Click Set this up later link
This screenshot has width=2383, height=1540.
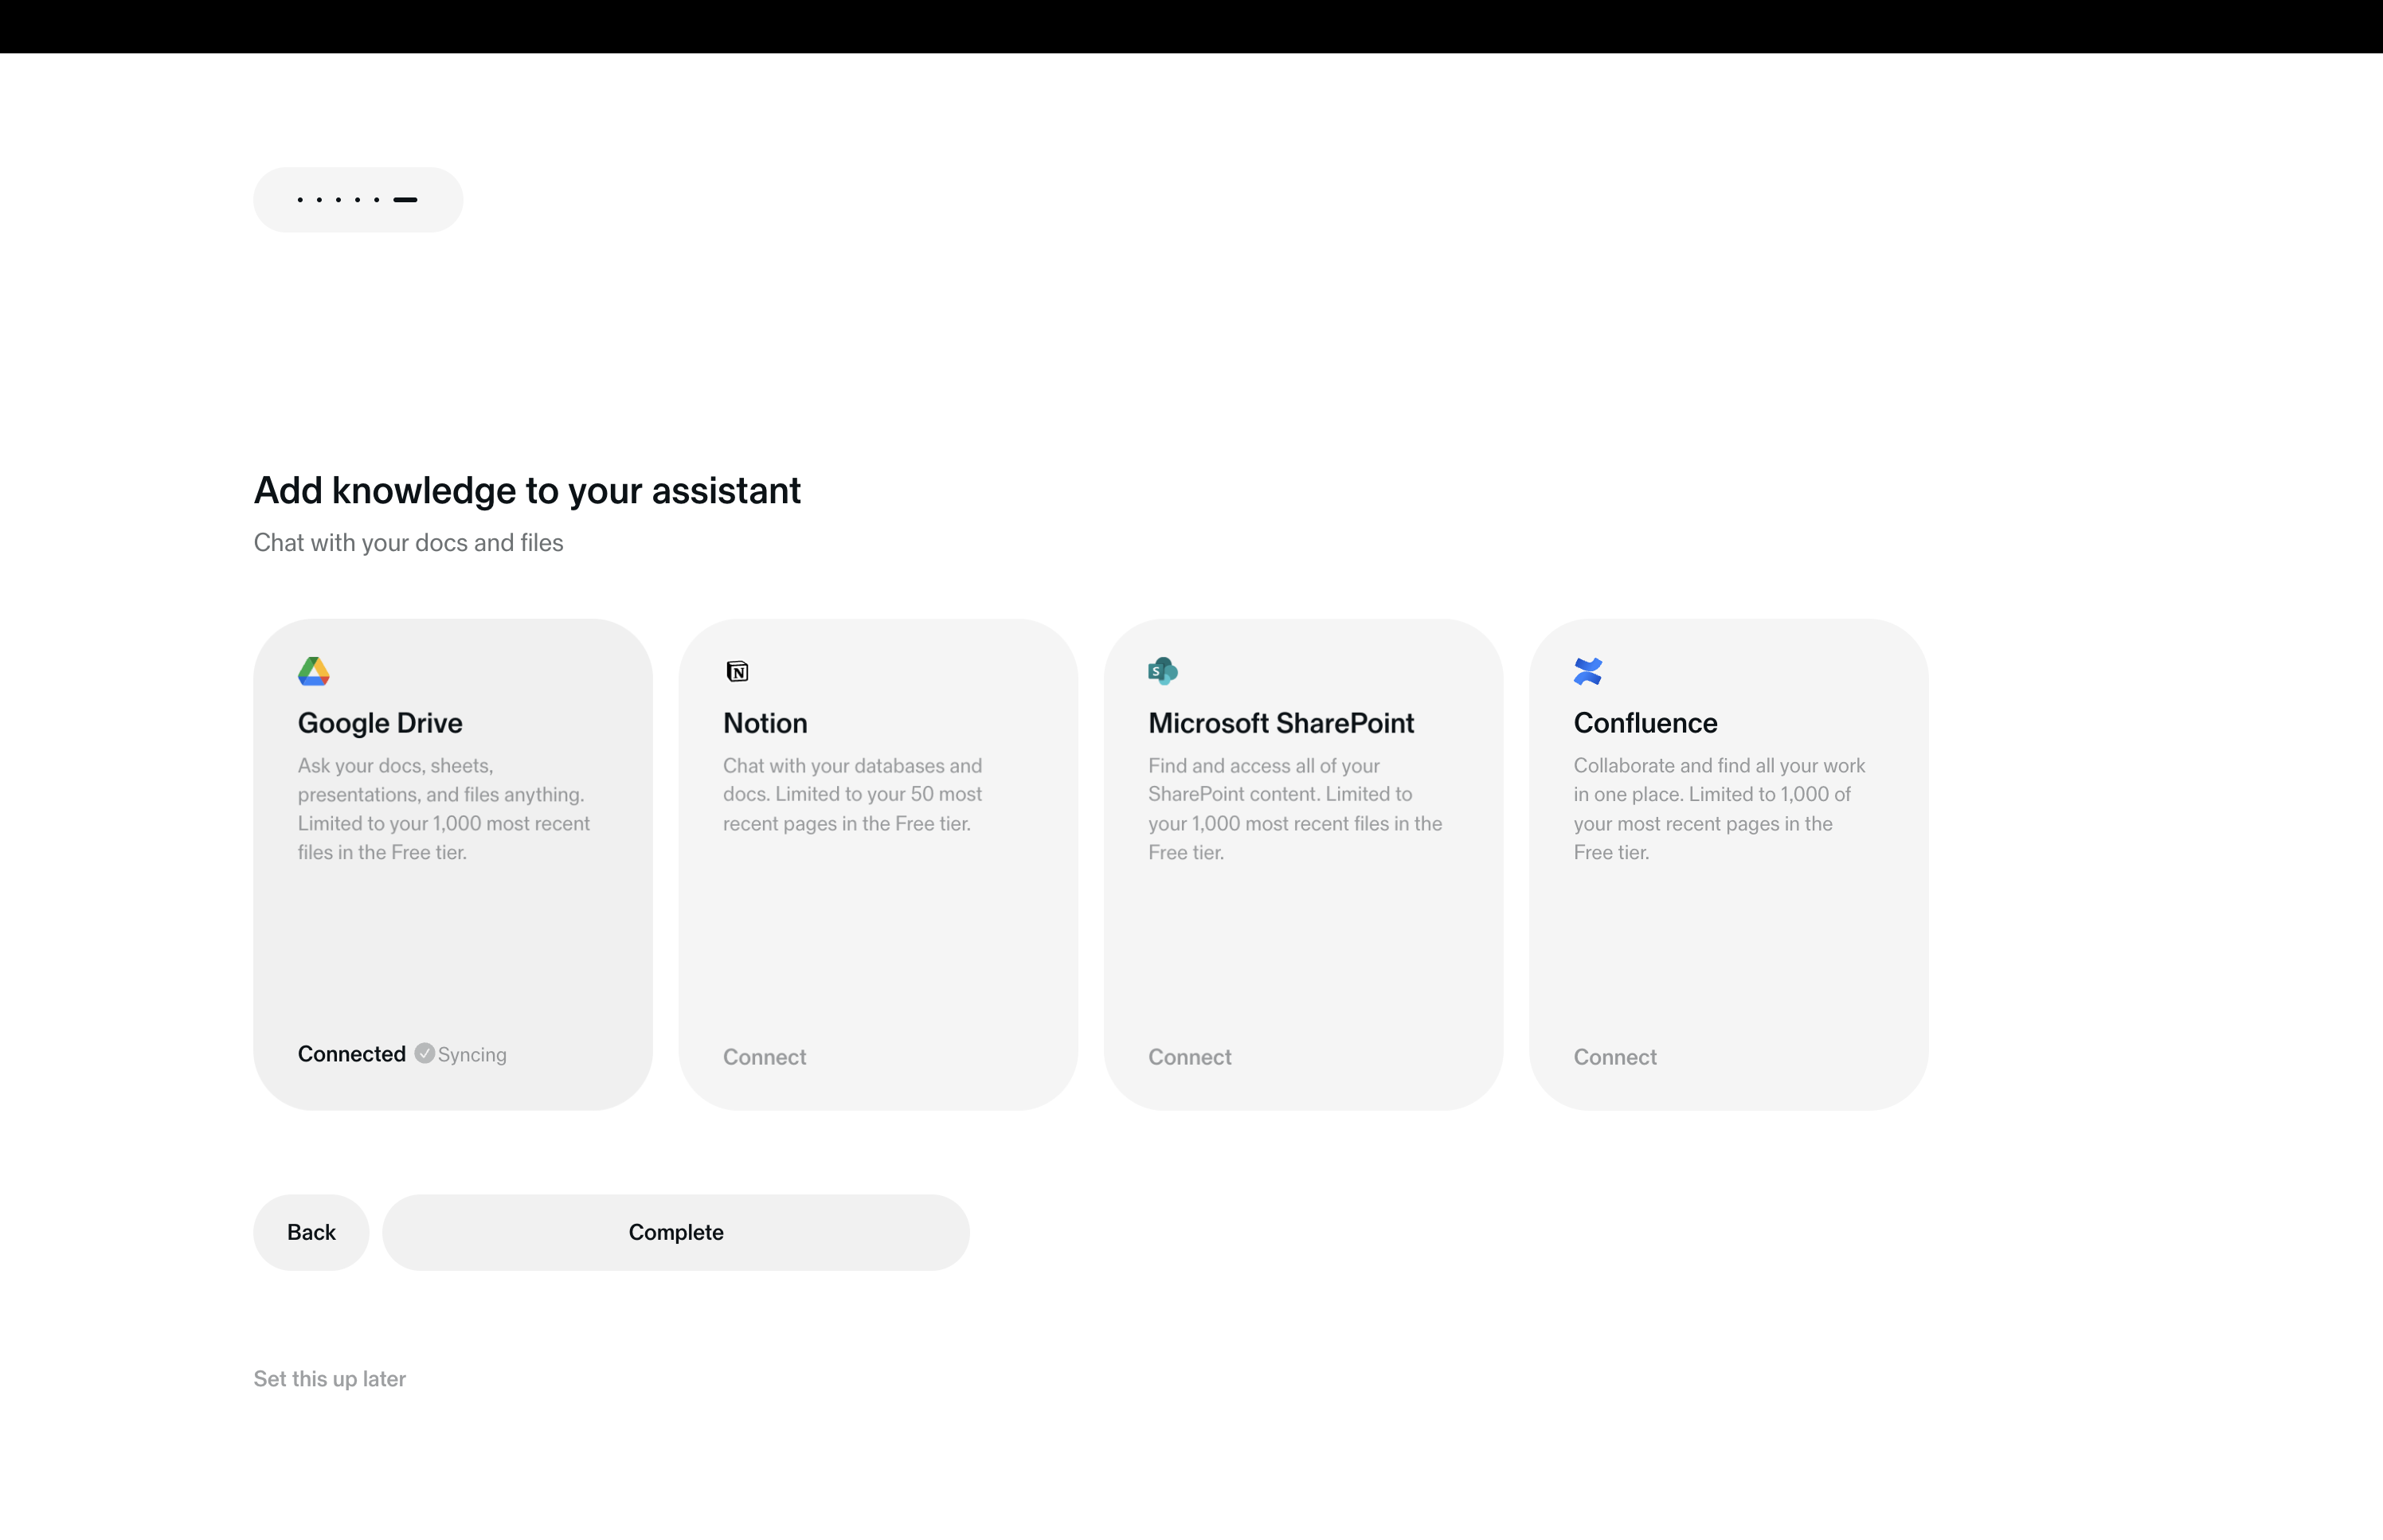[x=329, y=1379]
